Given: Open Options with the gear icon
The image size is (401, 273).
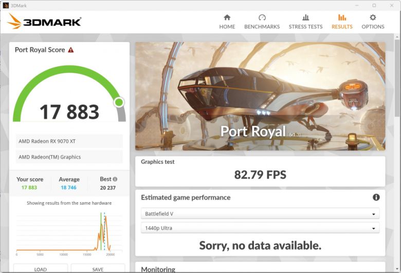Looking at the screenshot, I should (373, 17).
